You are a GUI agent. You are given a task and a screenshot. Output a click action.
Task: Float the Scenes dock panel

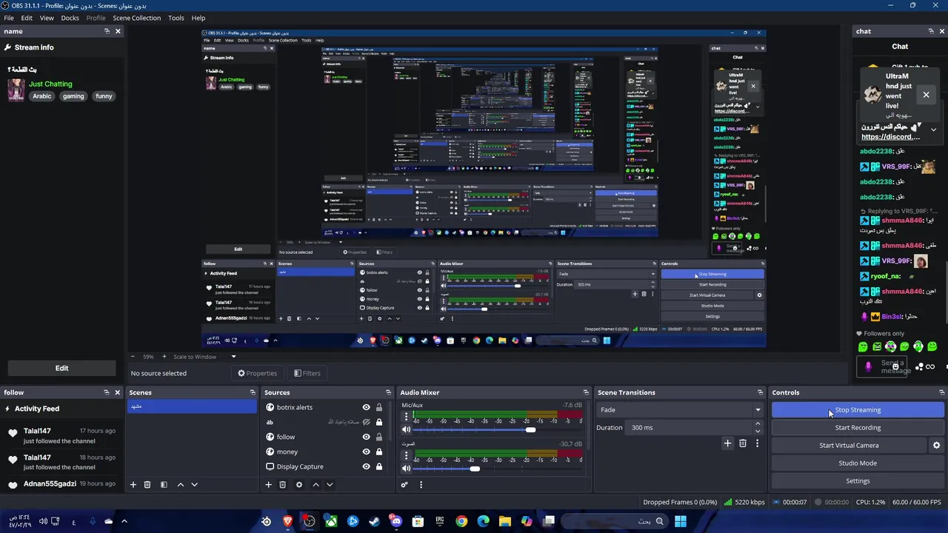click(x=253, y=392)
